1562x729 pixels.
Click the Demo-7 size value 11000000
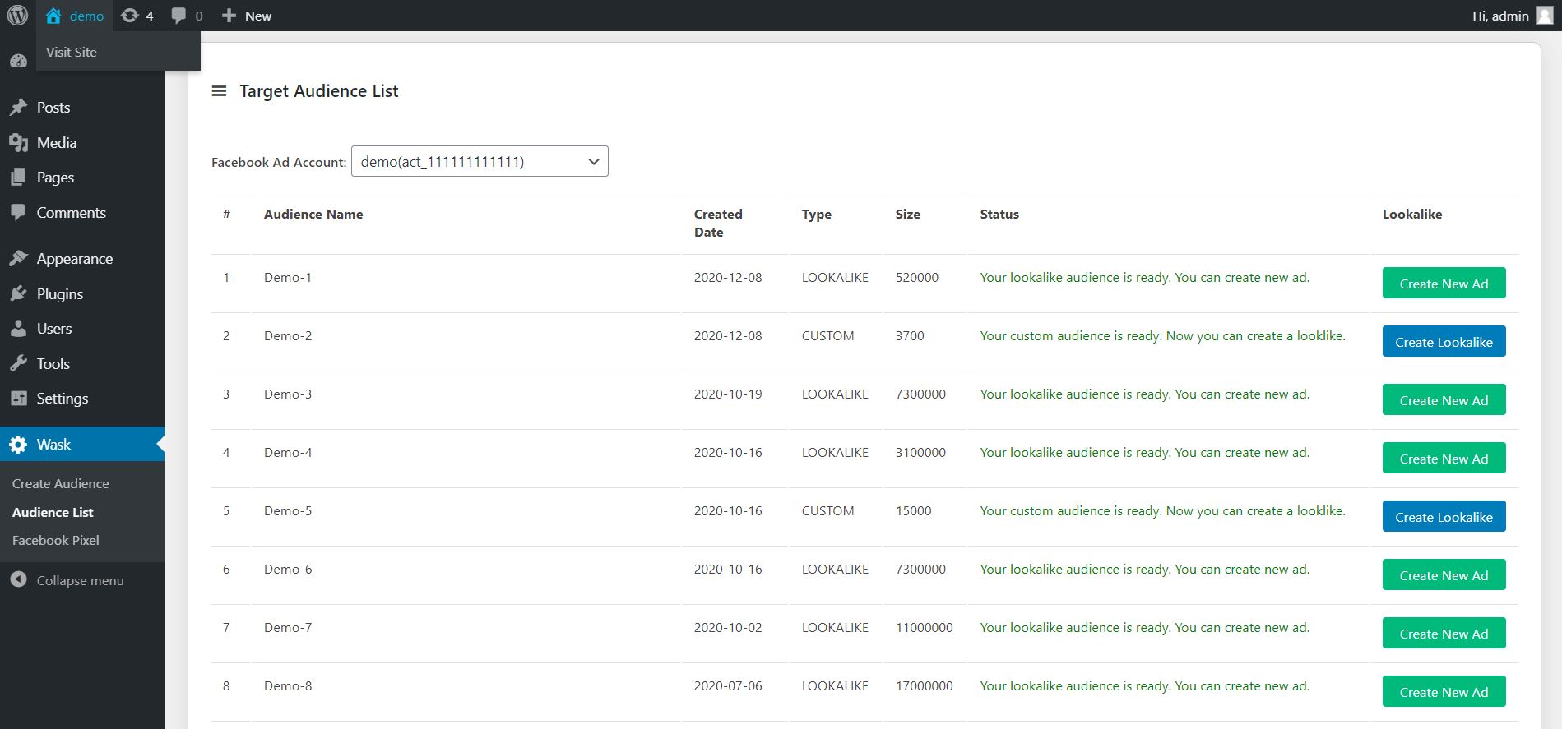pyautogui.click(x=925, y=628)
